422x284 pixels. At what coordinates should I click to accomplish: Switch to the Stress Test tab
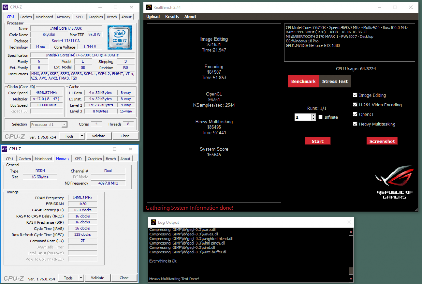[x=335, y=81]
